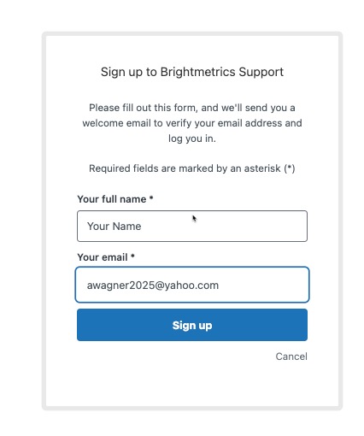Click the asterisk beside Your full name

pos(151,197)
